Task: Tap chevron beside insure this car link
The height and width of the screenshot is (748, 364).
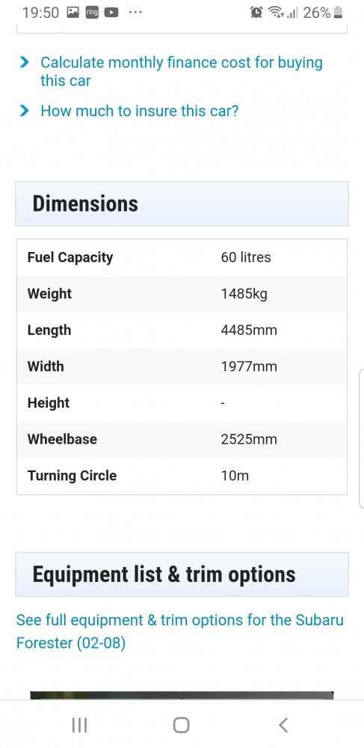Action: [x=24, y=111]
